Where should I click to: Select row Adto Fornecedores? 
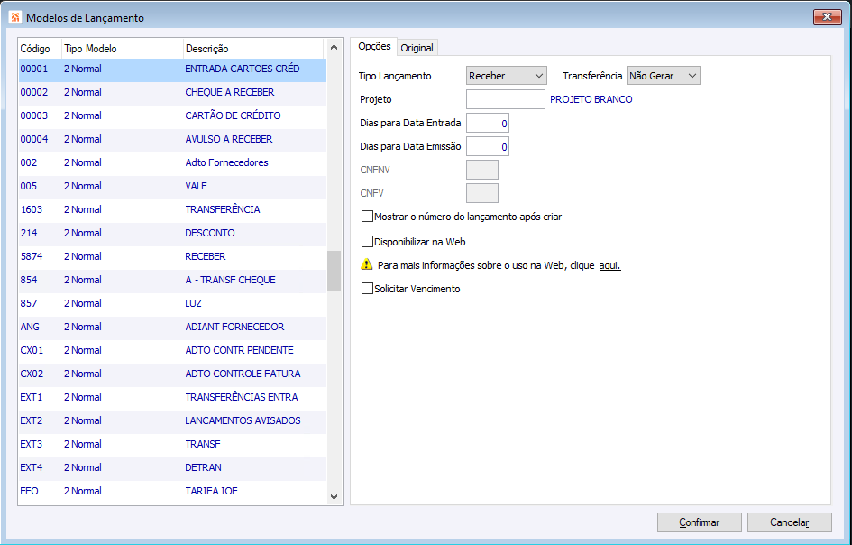[x=173, y=162]
